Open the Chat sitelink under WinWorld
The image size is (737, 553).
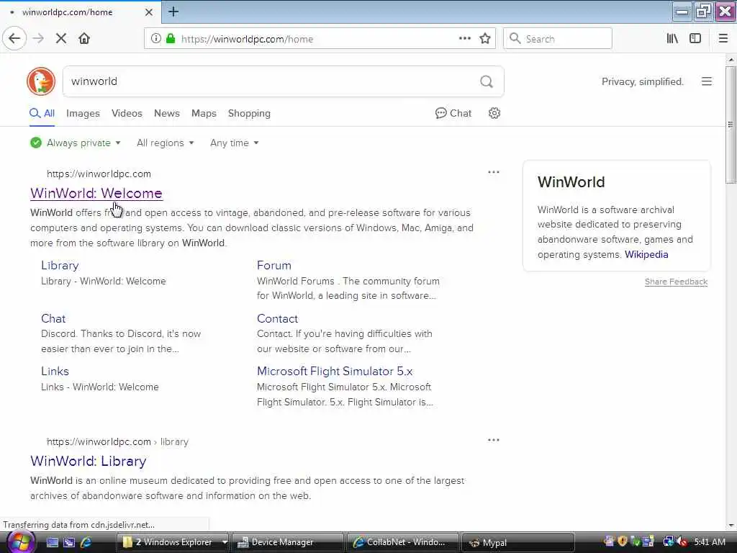click(53, 318)
